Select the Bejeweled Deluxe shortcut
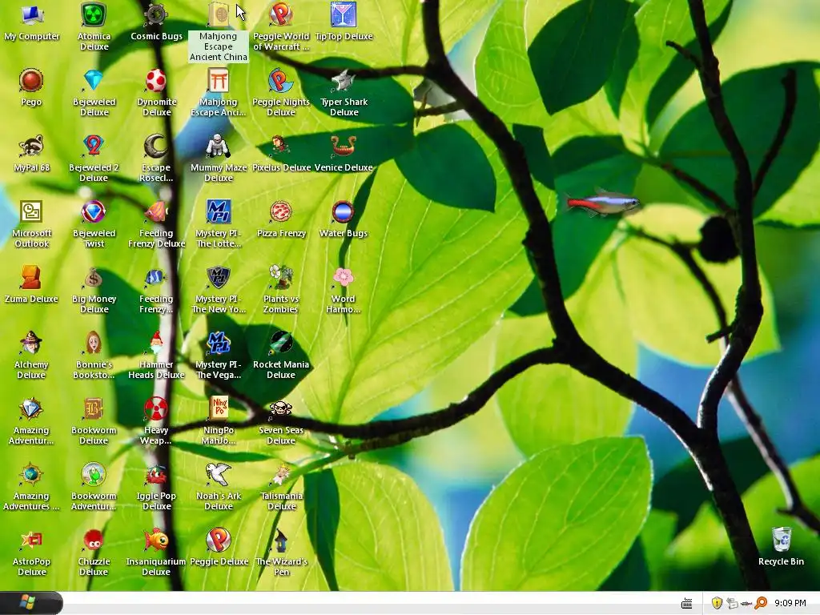820x615 pixels. (94, 81)
